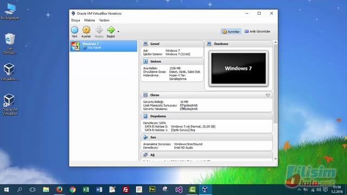Click the details pane scroll up arrow
Screen dimensions: 347x195
coord(275,42)
